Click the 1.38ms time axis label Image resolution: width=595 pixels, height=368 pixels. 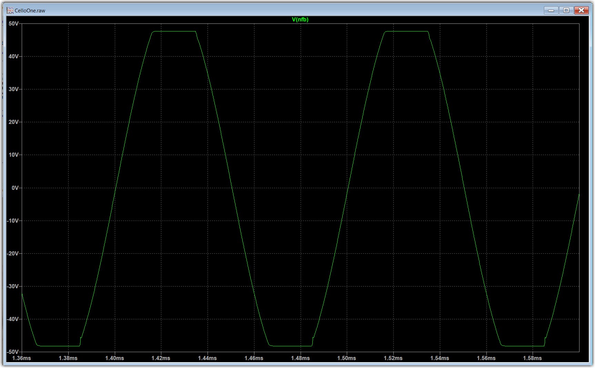68,358
